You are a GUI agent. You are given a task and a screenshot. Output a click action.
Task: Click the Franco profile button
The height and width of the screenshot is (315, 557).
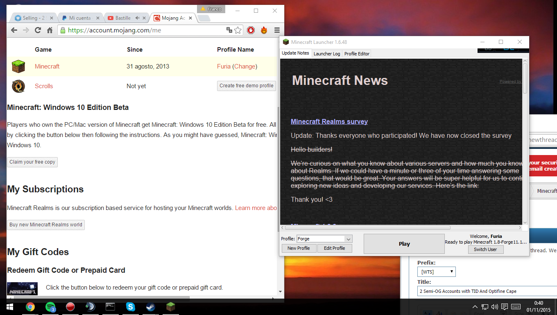tap(211, 9)
